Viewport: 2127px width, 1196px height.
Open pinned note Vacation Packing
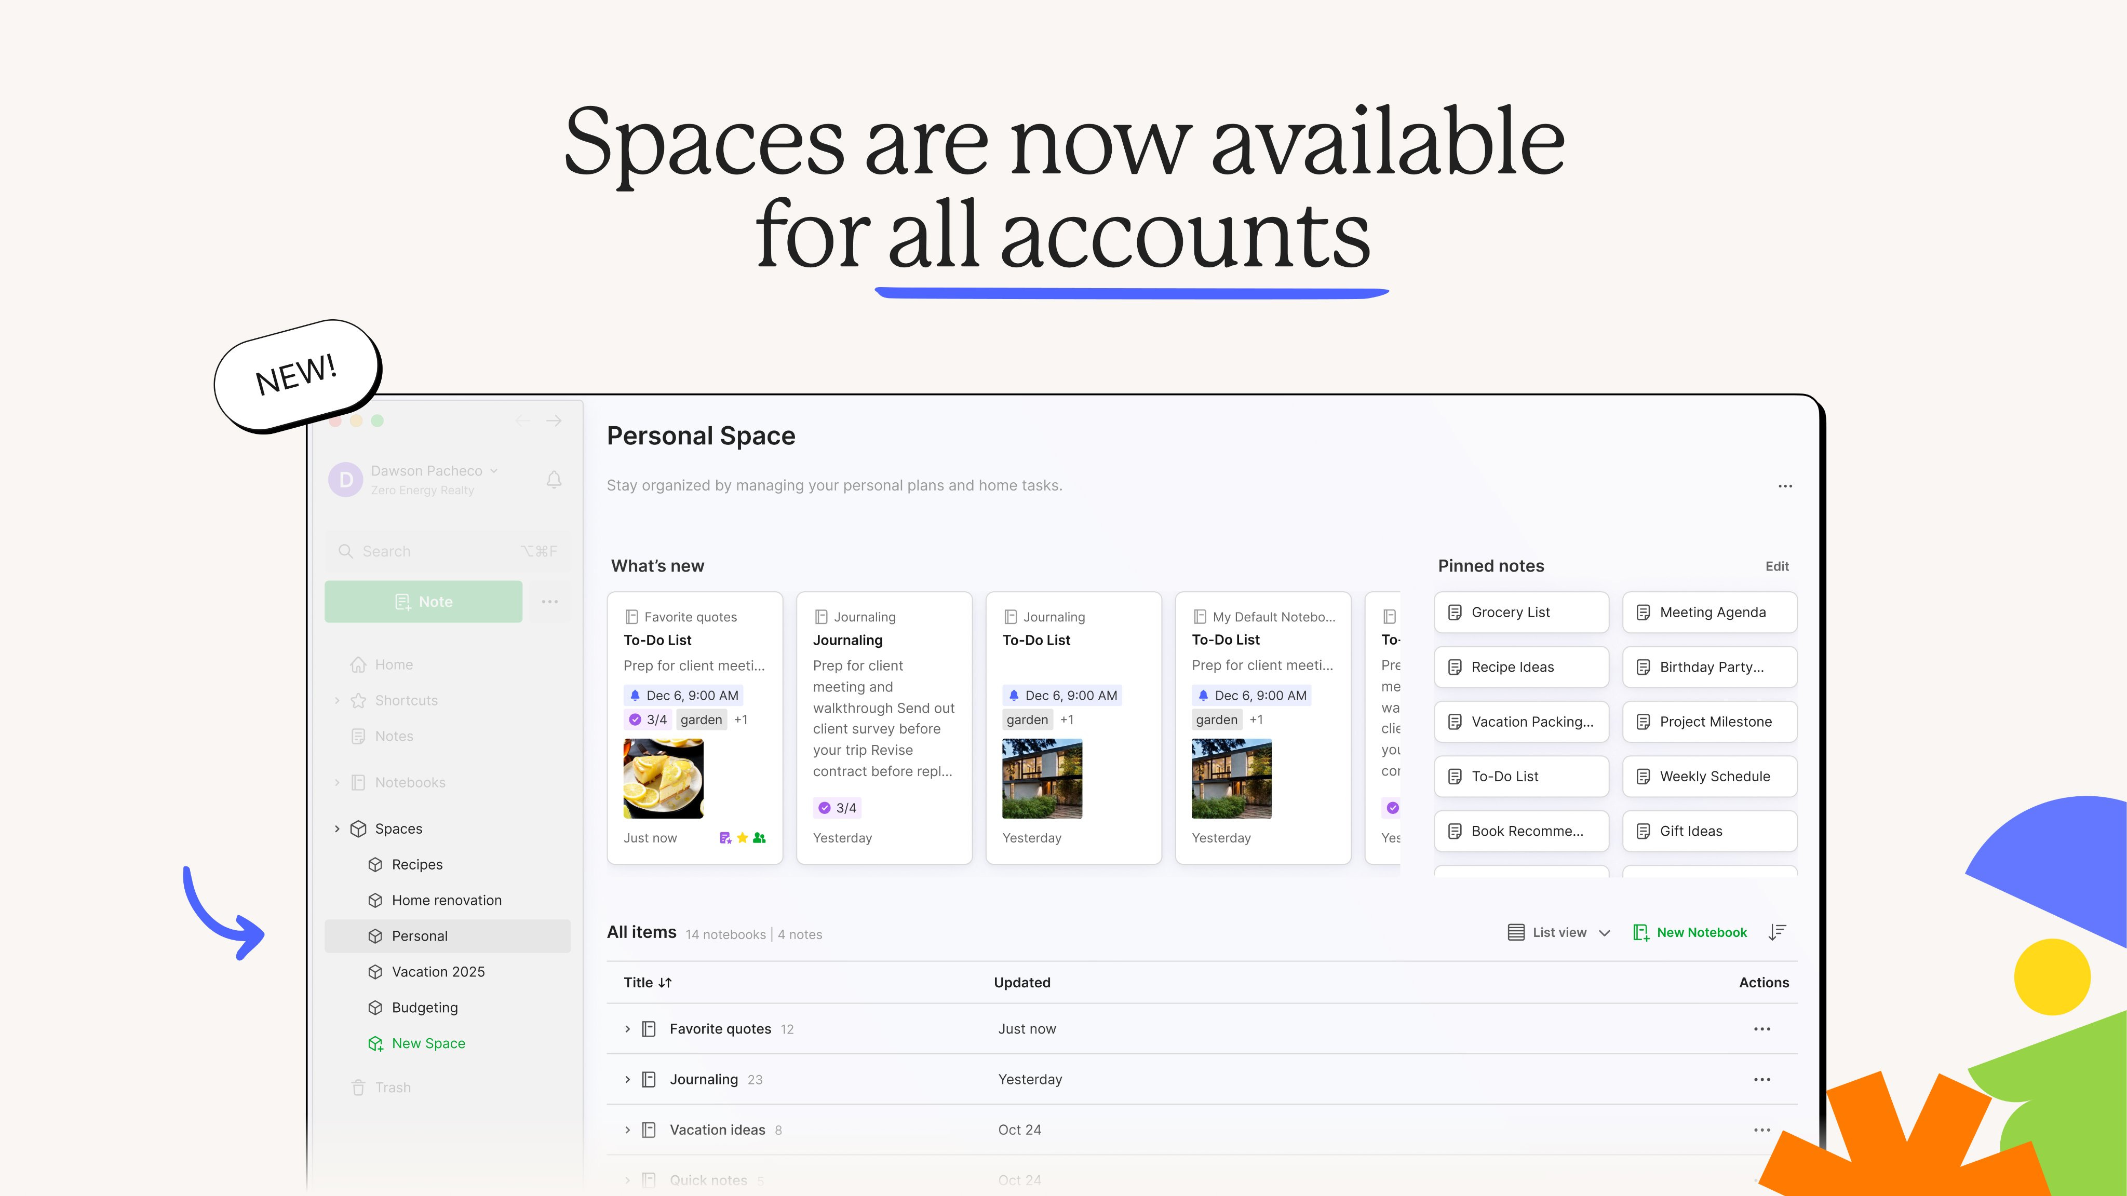tap(1521, 722)
